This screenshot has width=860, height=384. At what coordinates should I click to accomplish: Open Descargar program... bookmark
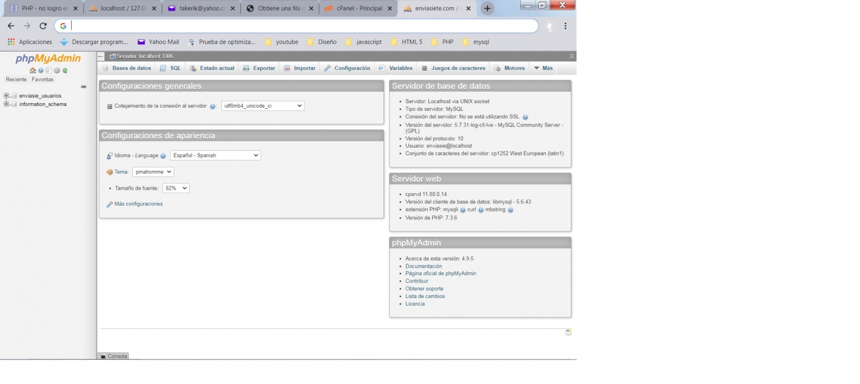94,42
